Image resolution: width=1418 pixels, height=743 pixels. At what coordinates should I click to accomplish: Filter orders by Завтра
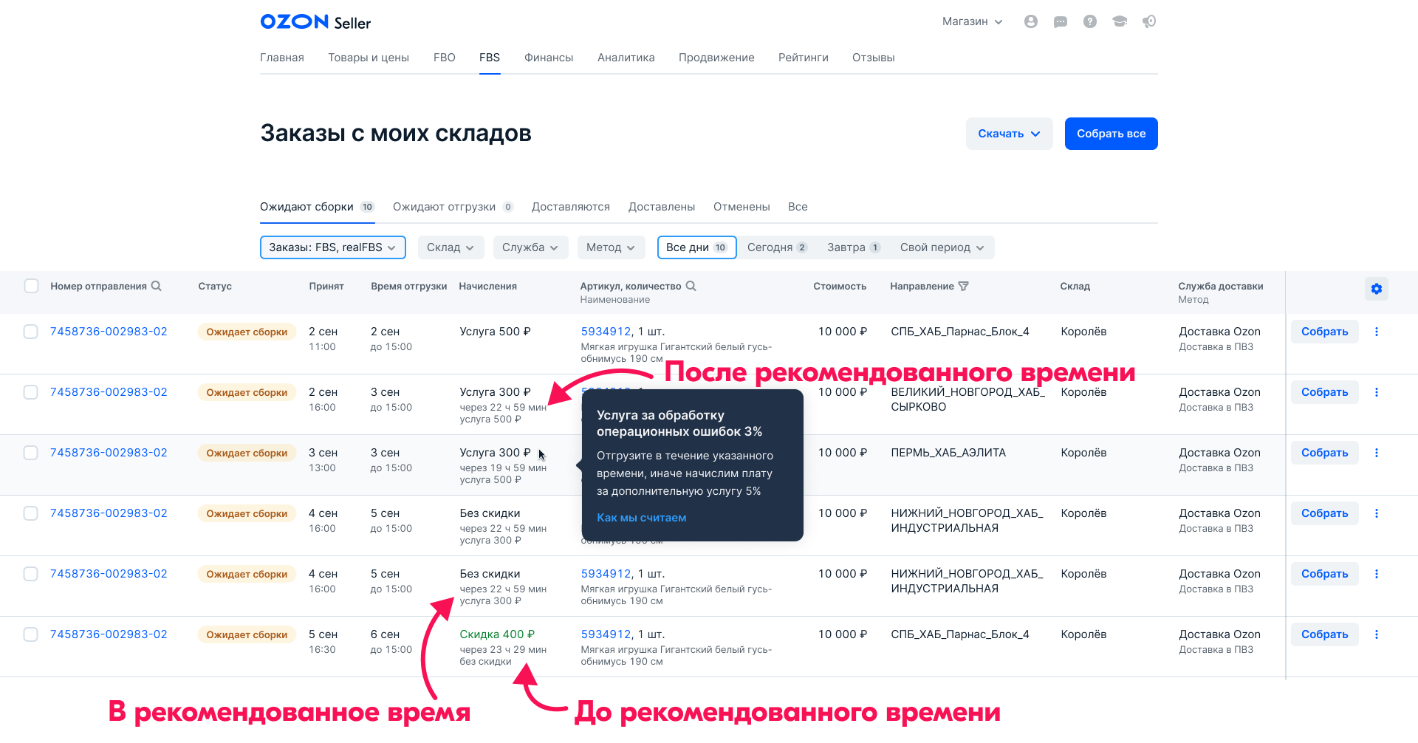tap(853, 247)
